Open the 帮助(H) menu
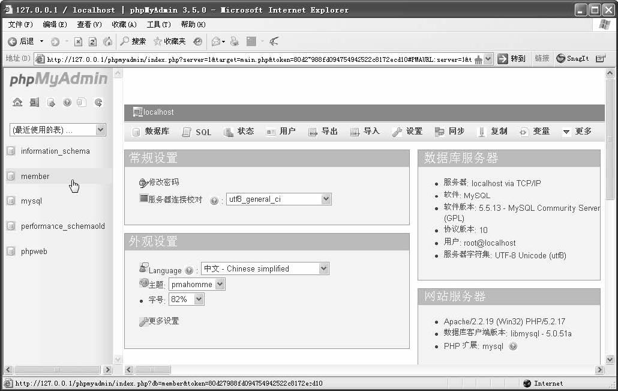 (193, 25)
